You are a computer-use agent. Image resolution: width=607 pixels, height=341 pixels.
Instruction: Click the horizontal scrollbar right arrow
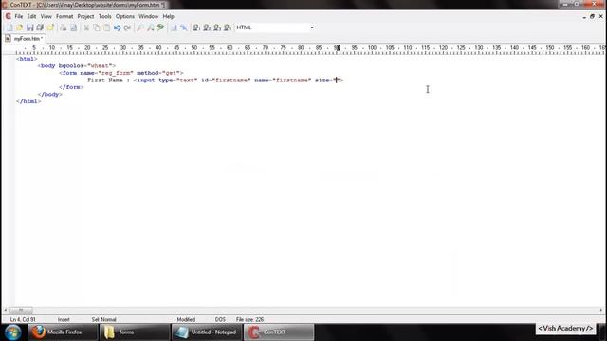(x=601, y=310)
